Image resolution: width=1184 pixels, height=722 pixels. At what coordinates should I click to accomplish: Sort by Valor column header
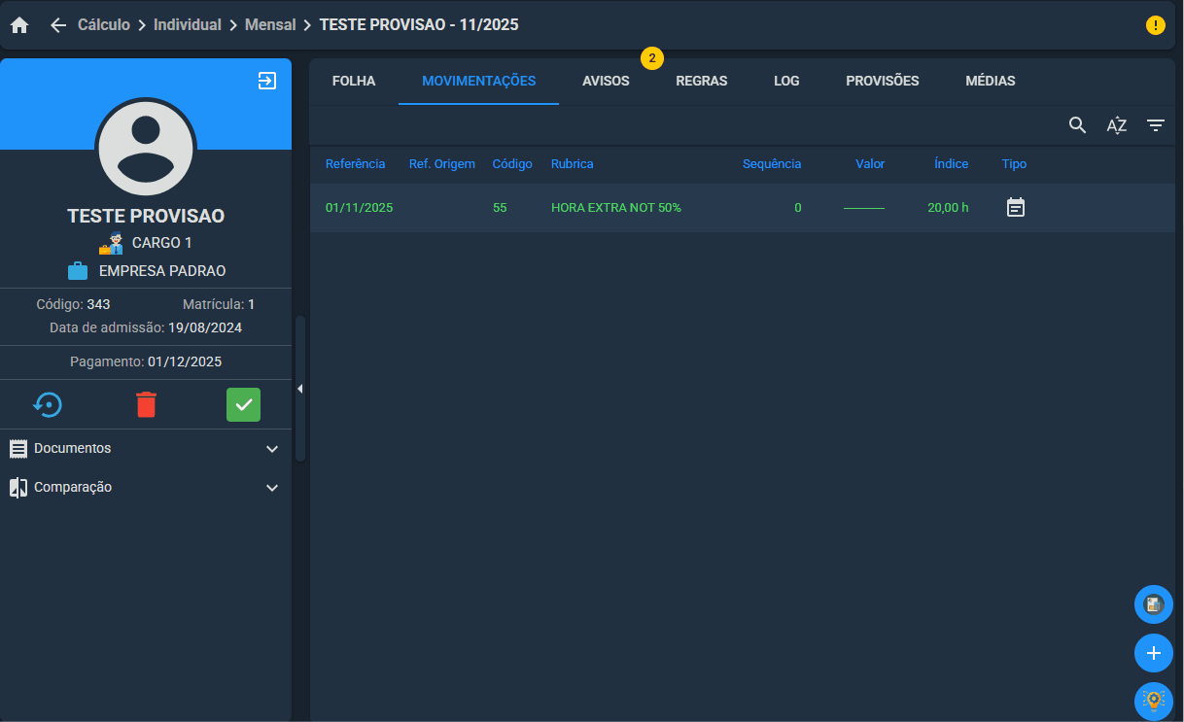870,164
